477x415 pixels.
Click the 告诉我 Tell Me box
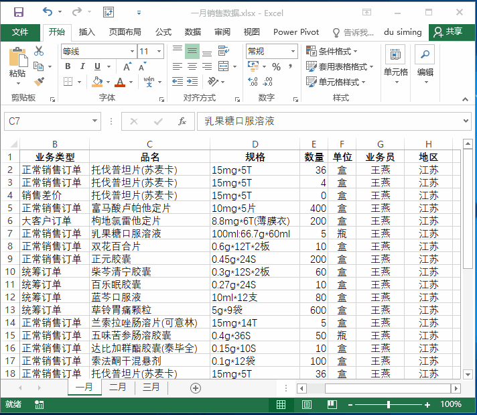[x=353, y=32]
